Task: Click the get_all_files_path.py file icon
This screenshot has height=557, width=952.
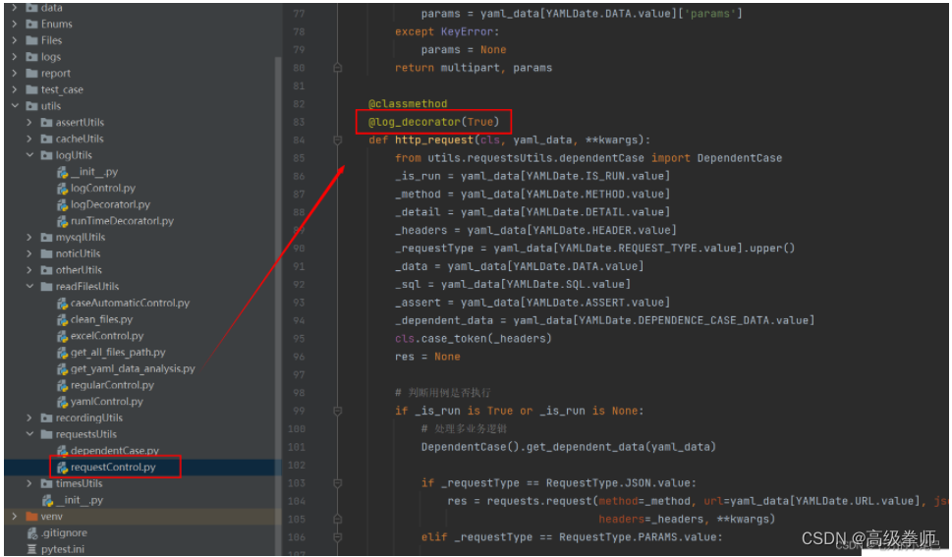Action: click(62, 353)
